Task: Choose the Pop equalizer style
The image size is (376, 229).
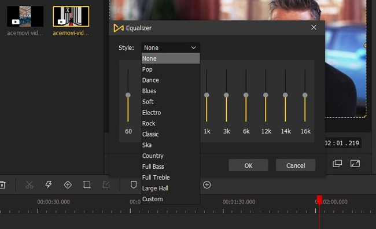Action: (x=171, y=69)
